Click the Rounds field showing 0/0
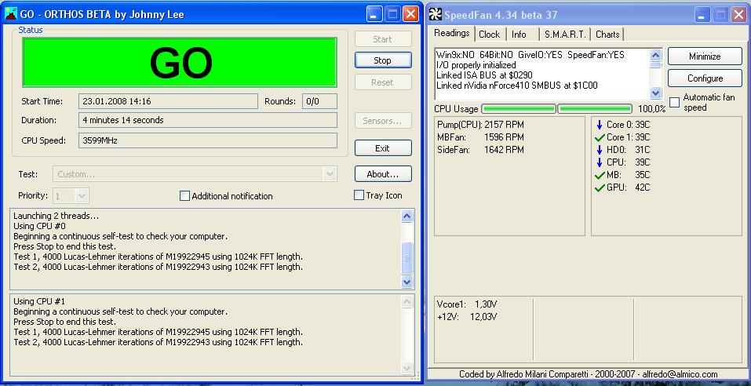 pos(319,101)
